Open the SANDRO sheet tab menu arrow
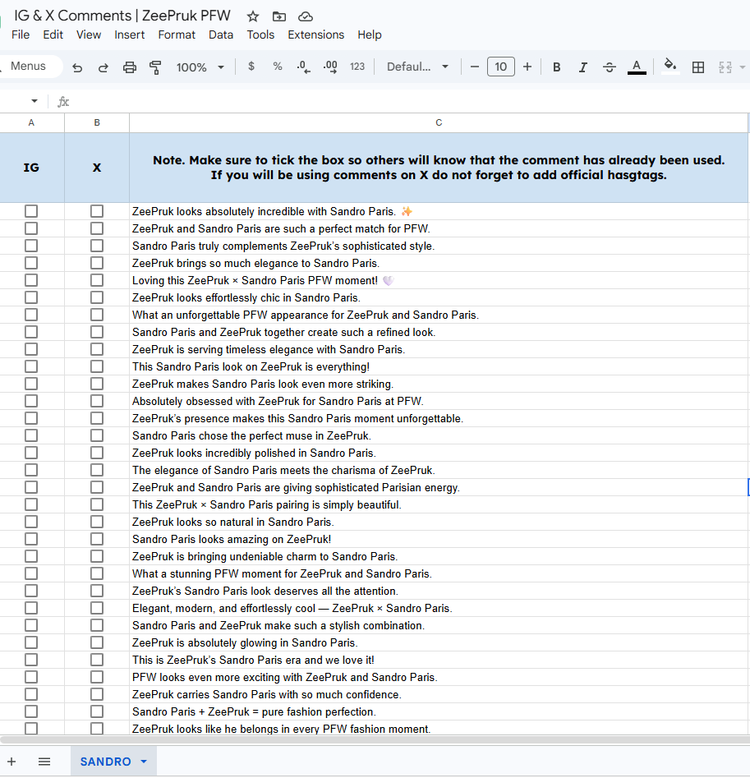The width and height of the screenshot is (750, 778). tap(144, 761)
